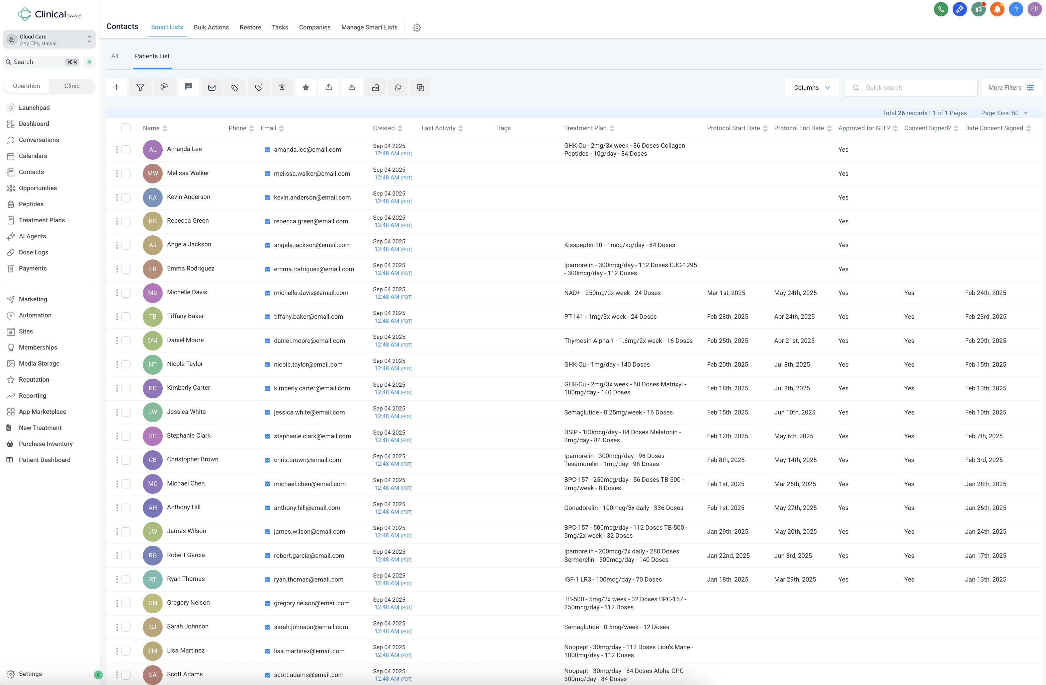Viewport: 1046px width, 685px height.
Task: Click the send email envelope icon
Action: click(211, 87)
